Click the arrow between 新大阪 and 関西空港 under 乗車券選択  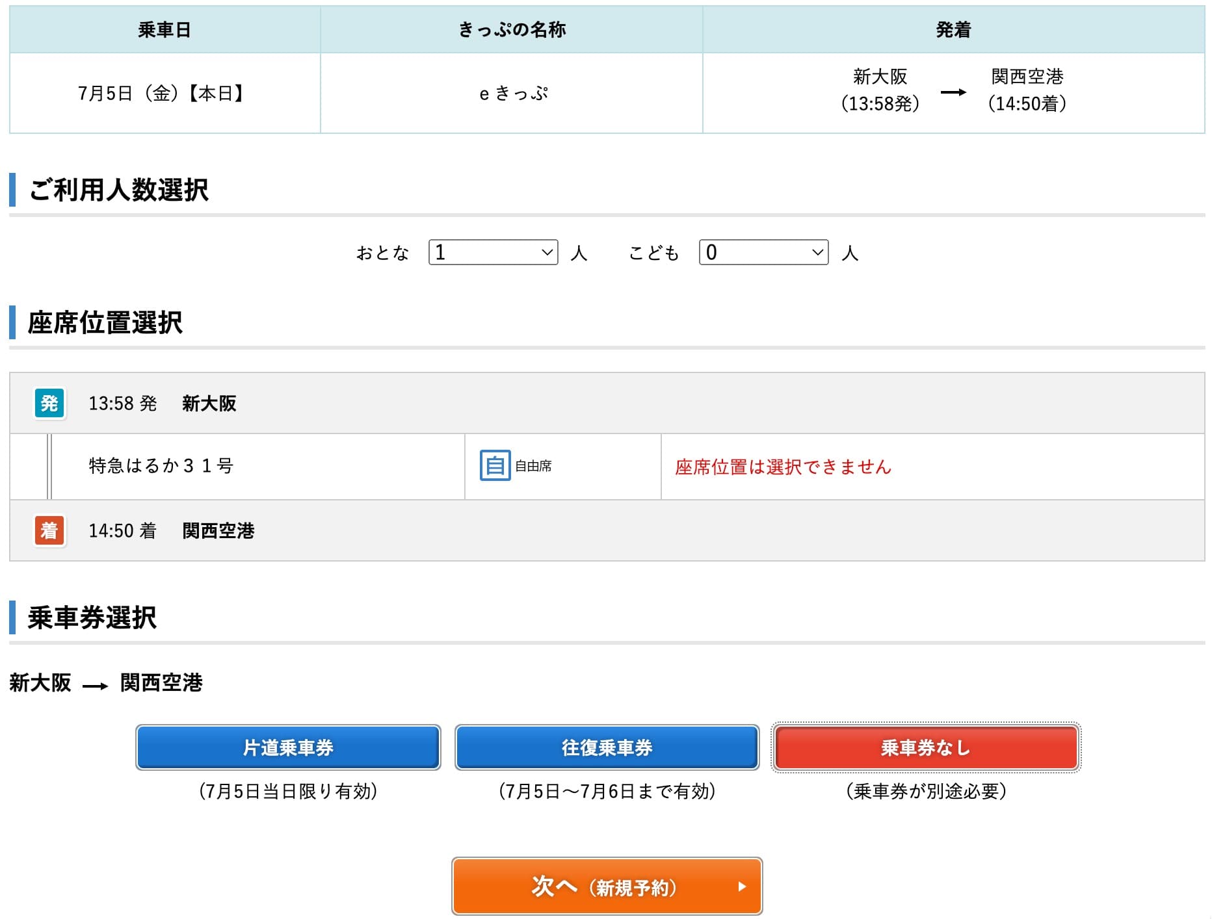point(96,686)
